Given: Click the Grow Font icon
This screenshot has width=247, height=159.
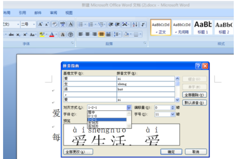Looking at the screenshot, I should 40,24.
